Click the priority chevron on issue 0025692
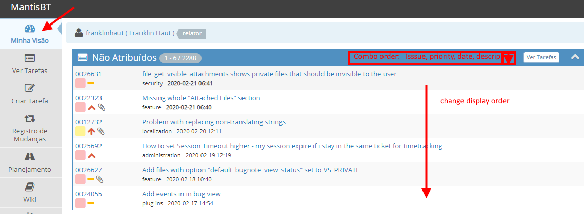 point(92,155)
